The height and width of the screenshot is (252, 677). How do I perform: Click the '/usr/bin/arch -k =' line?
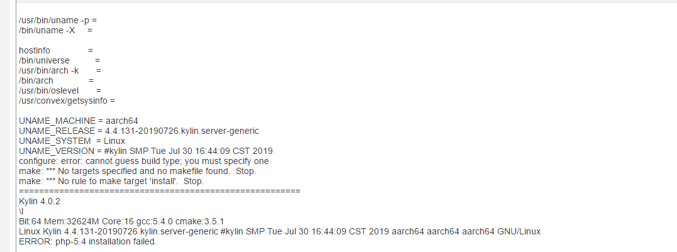point(60,70)
